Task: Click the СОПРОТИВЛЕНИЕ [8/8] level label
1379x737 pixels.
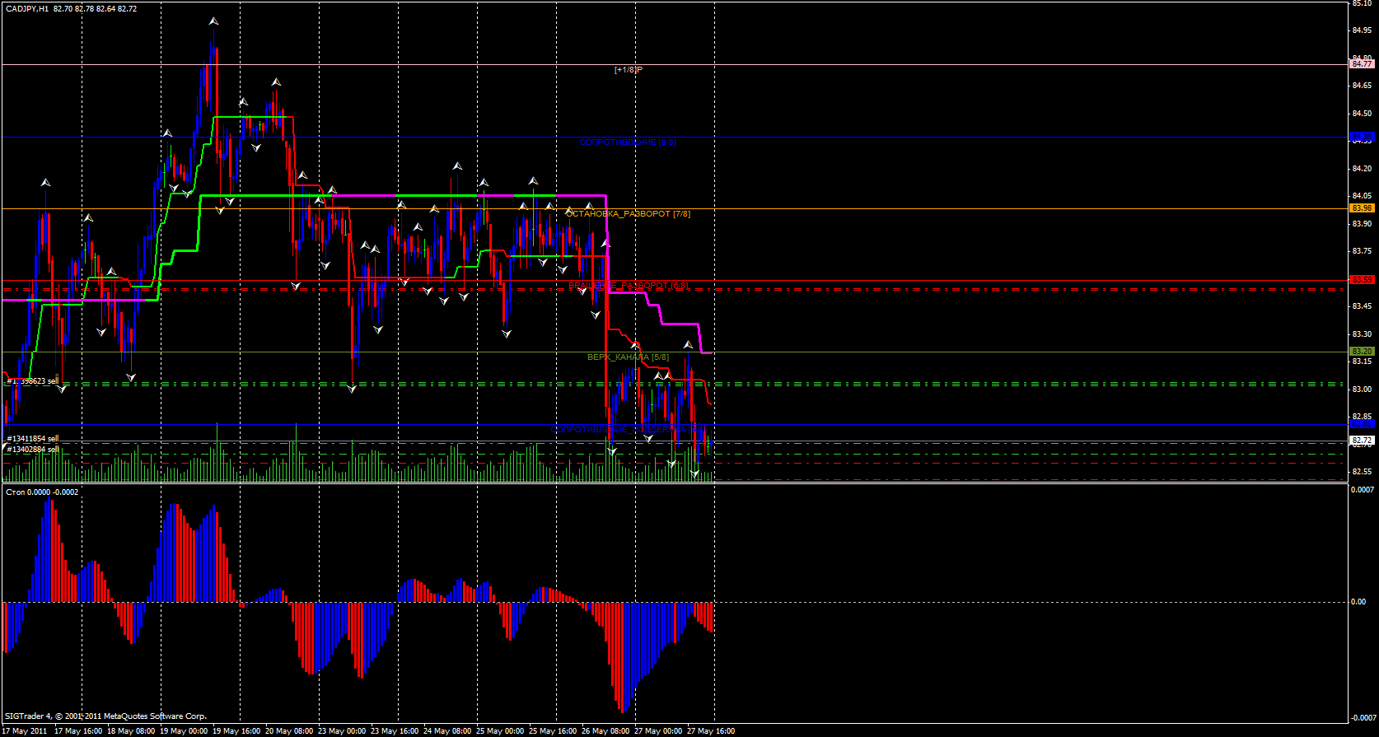Action: [x=627, y=142]
